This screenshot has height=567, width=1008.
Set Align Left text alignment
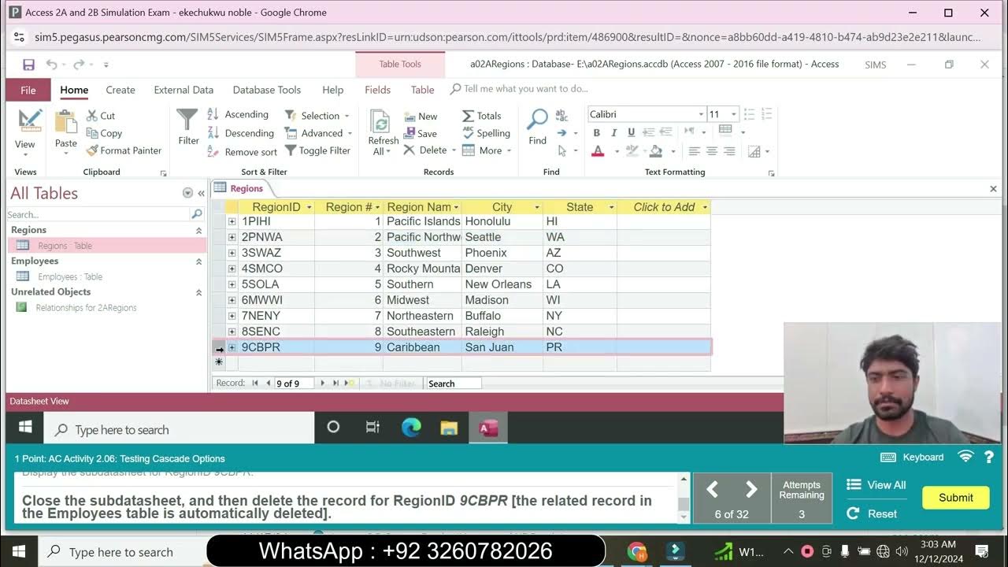point(695,151)
